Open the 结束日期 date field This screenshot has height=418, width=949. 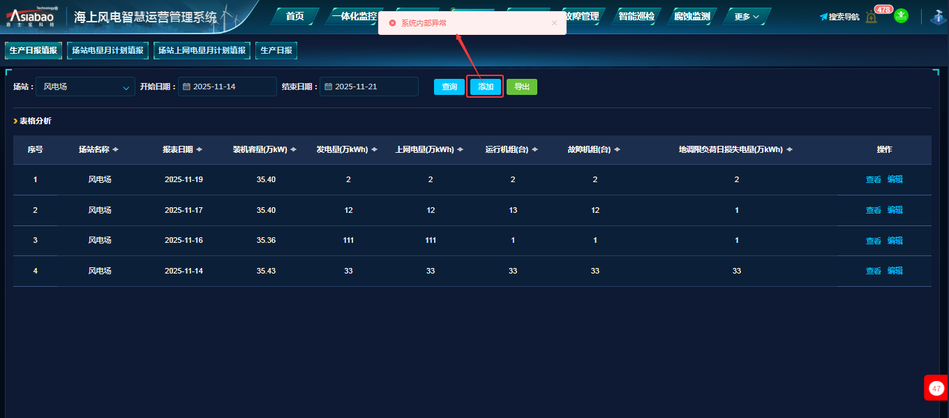tap(368, 87)
